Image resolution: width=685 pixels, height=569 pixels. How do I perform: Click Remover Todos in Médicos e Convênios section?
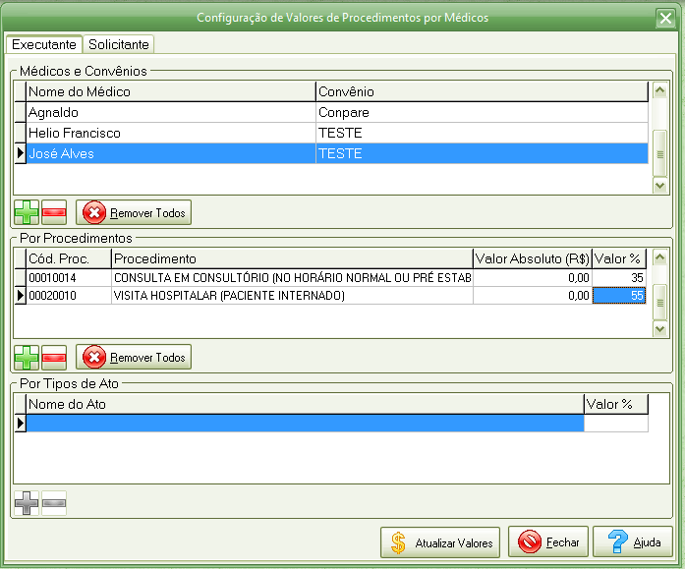134,212
